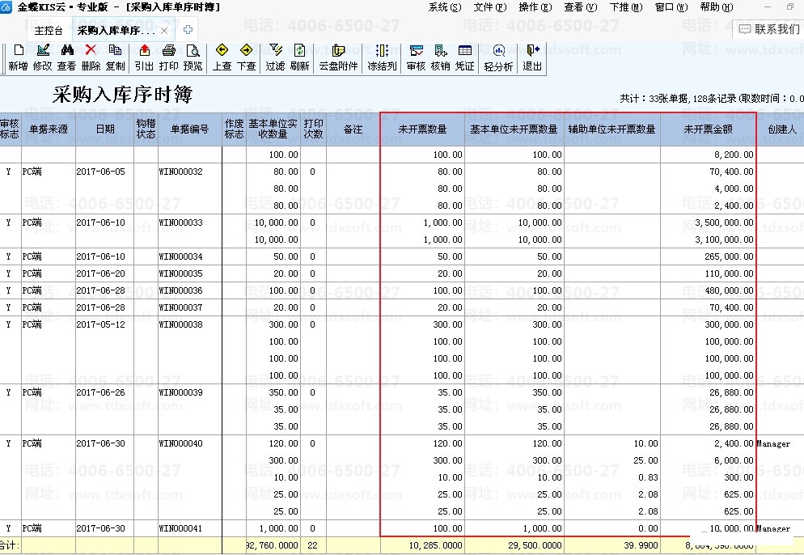Click the plus icon to add new tab
The width and height of the screenshot is (804, 555).
188,30
